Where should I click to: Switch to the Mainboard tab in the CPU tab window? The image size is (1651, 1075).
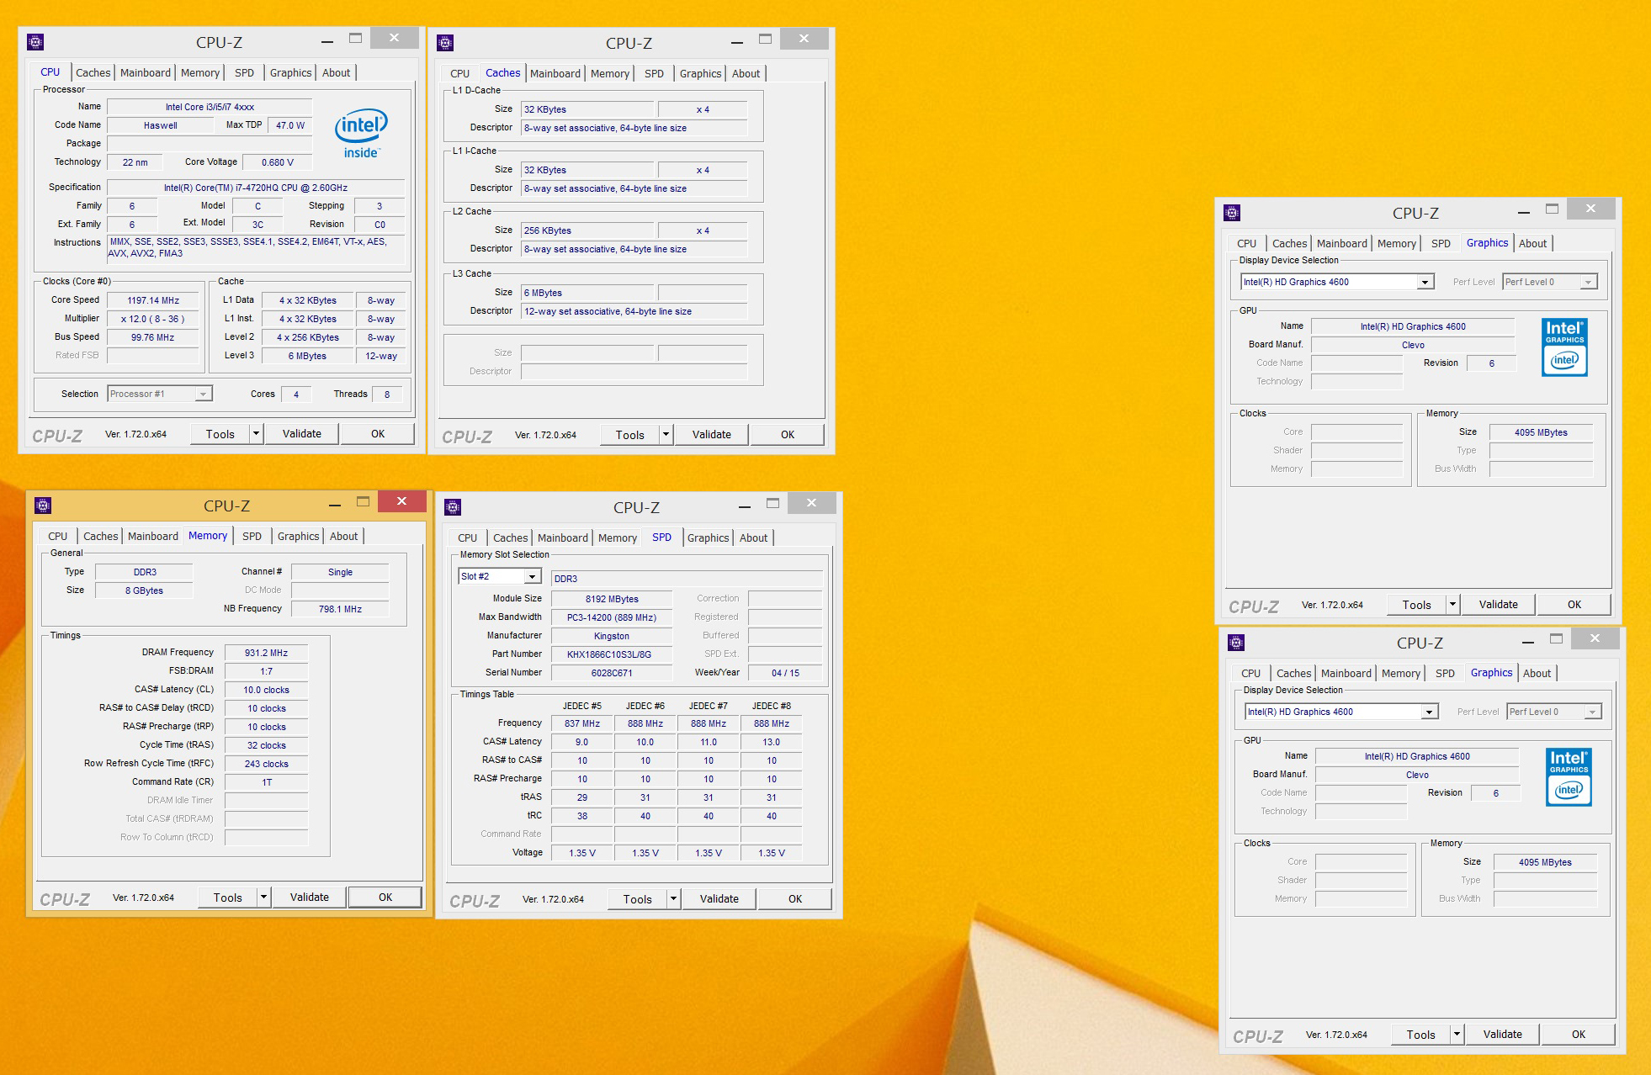145,73
